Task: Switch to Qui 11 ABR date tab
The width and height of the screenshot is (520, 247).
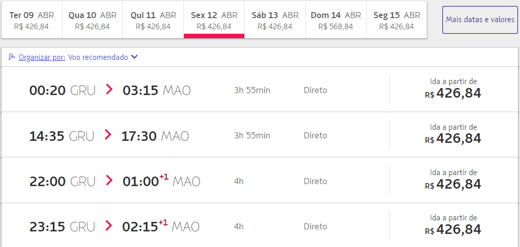Action: tap(153, 20)
